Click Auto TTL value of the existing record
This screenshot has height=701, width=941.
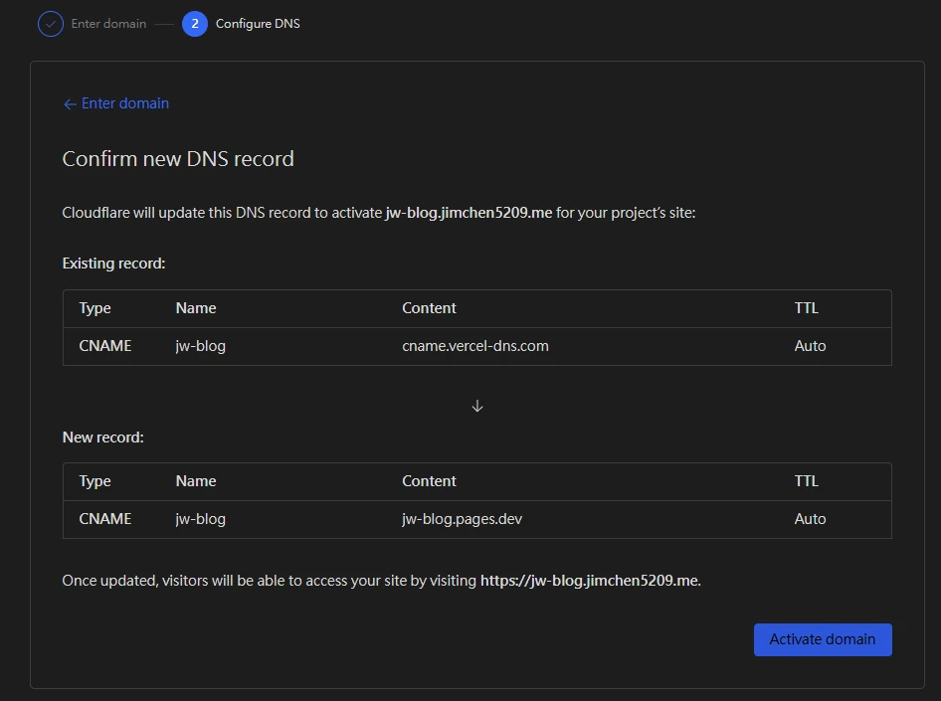pos(810,346)
